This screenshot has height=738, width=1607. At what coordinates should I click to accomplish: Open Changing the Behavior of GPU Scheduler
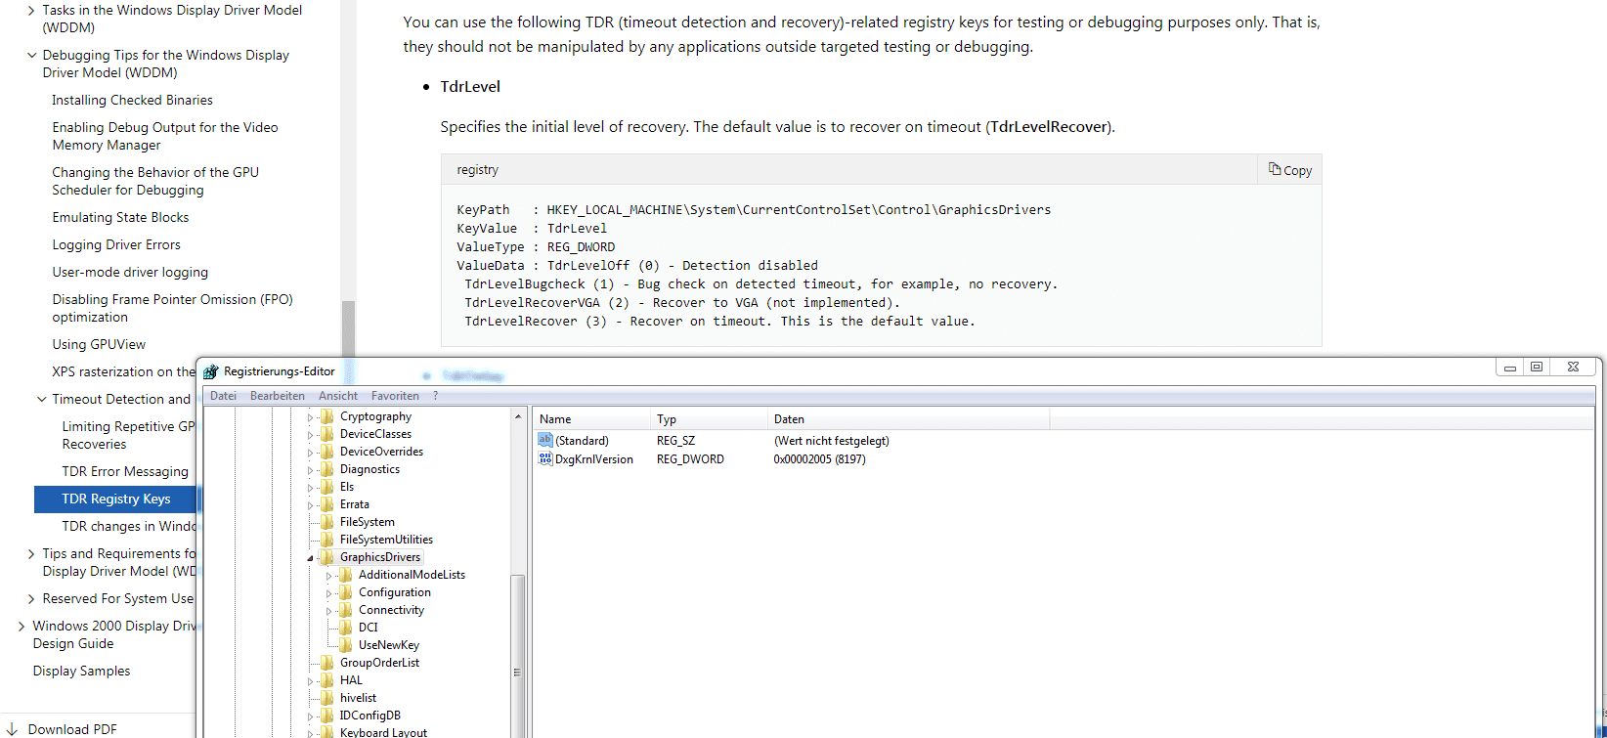coord(155,181)
